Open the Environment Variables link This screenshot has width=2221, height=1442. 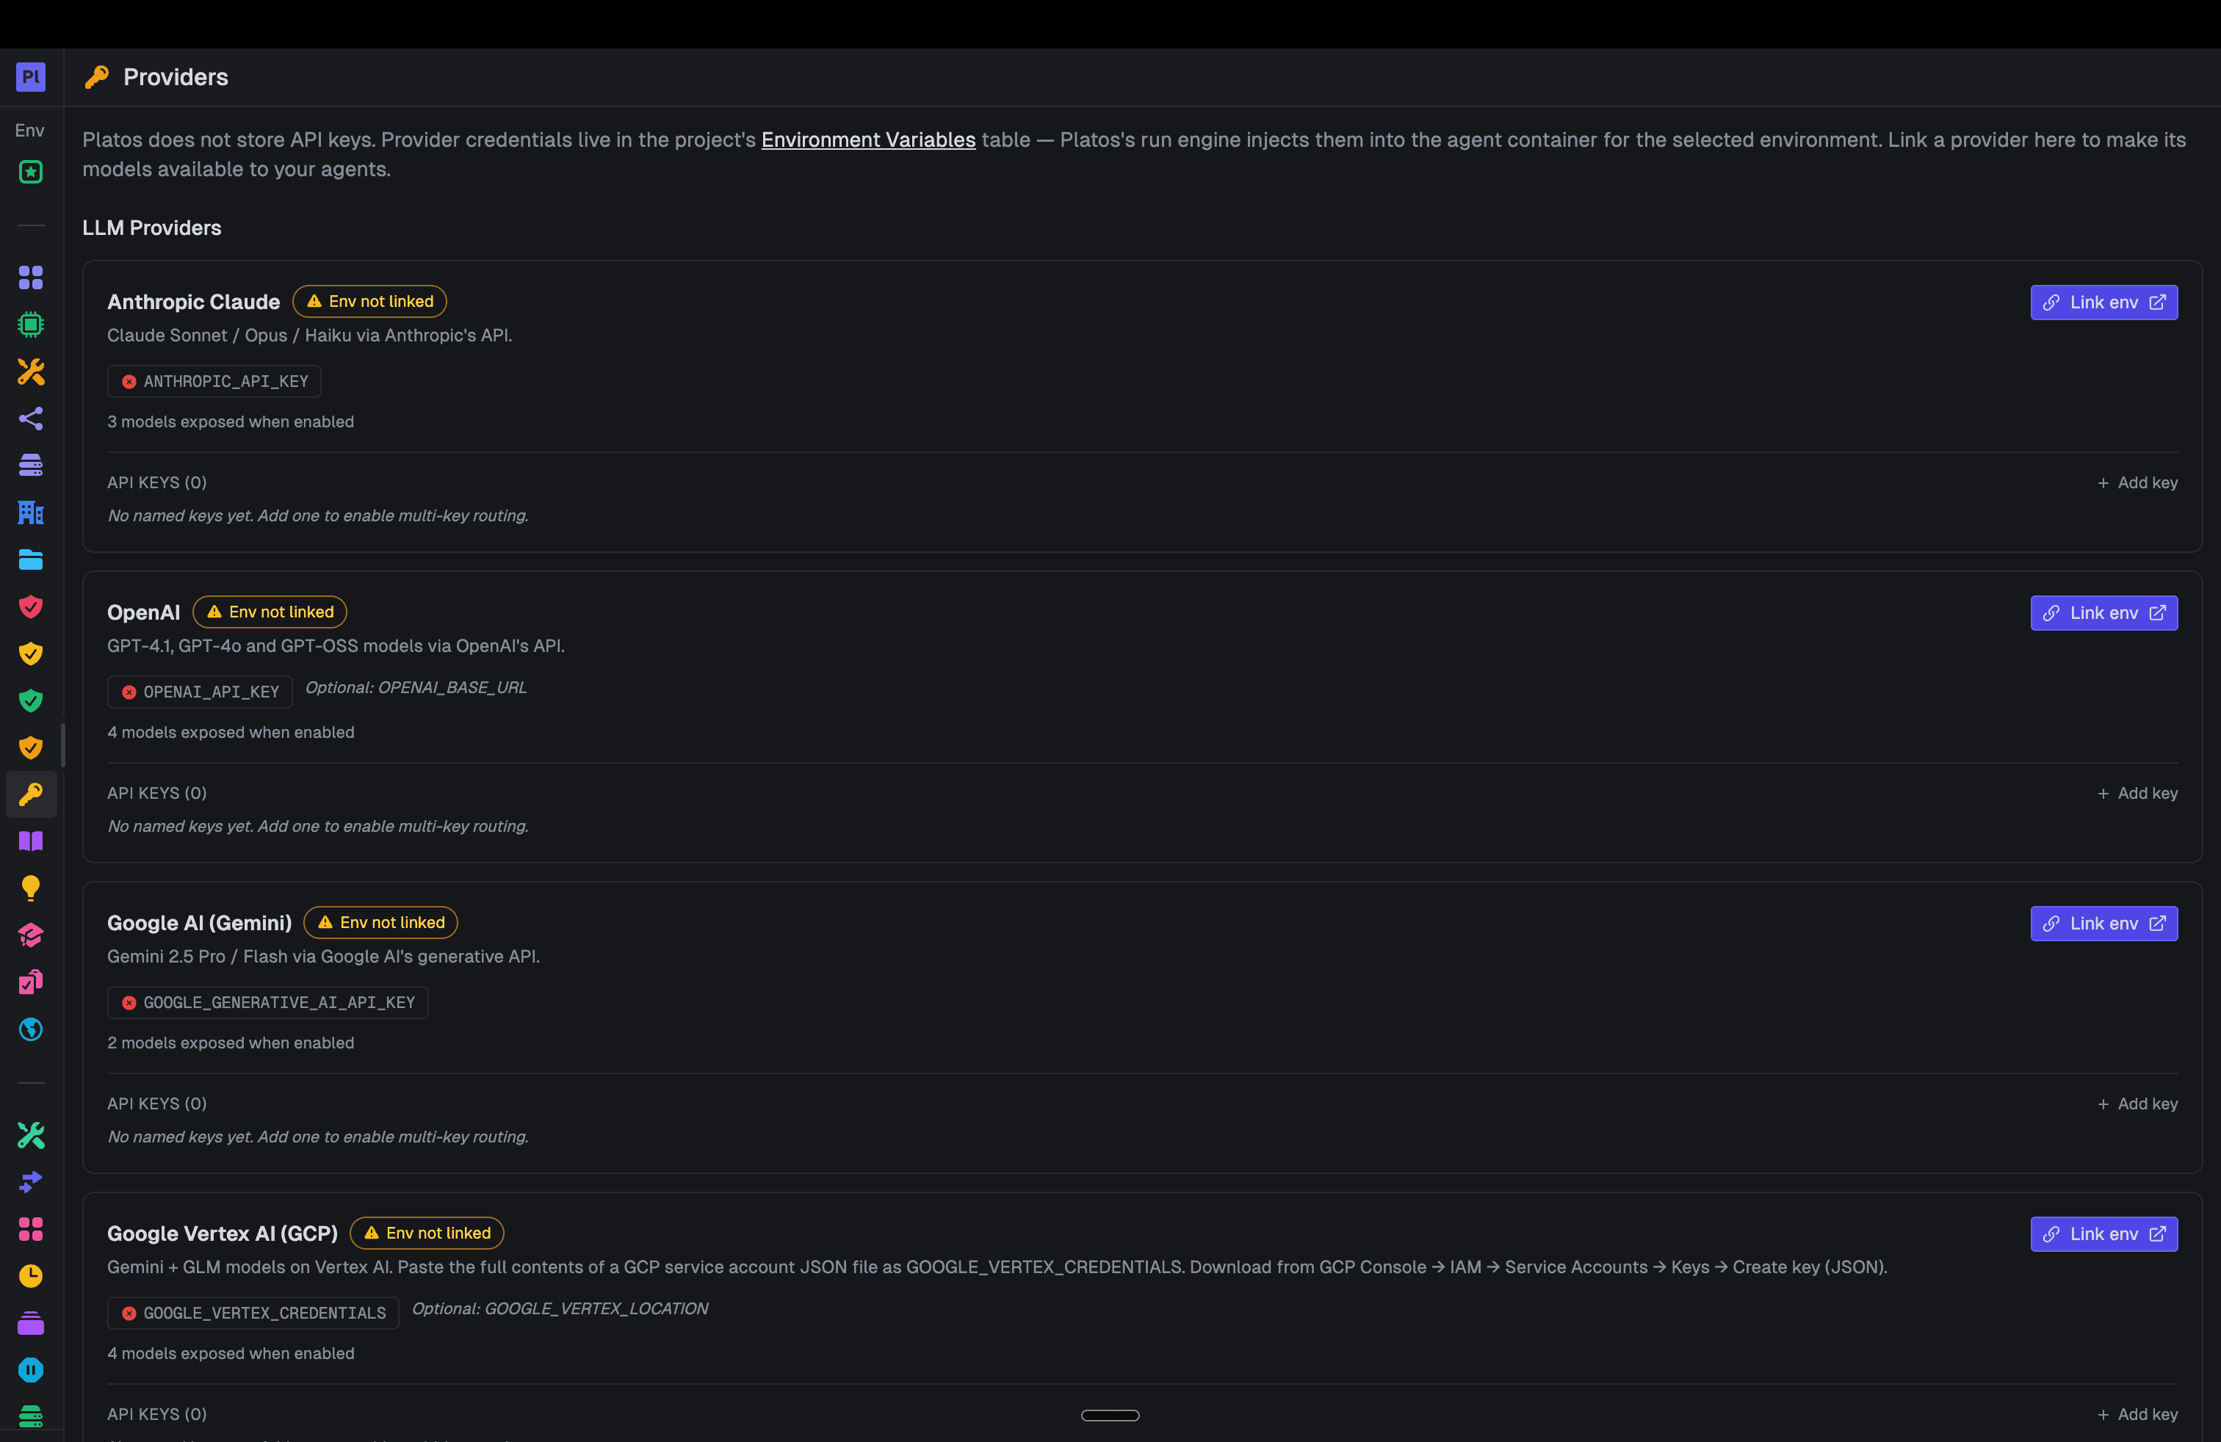[x=868, y=140]
